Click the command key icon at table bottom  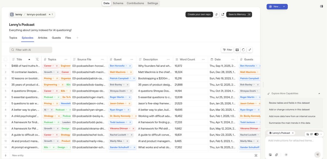click(x=256, y=155)
